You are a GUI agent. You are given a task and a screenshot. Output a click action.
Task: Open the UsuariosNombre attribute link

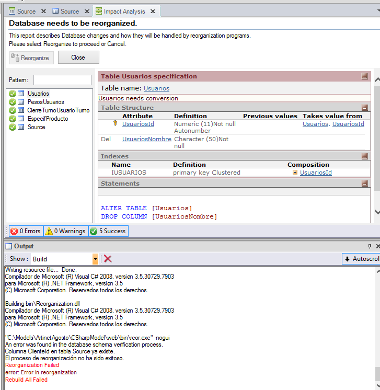click(147, 139)
